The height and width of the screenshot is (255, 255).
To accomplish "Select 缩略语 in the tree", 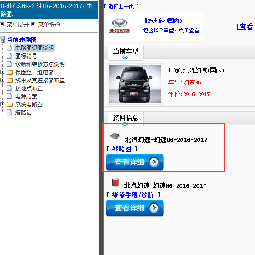I will (23, 112).
